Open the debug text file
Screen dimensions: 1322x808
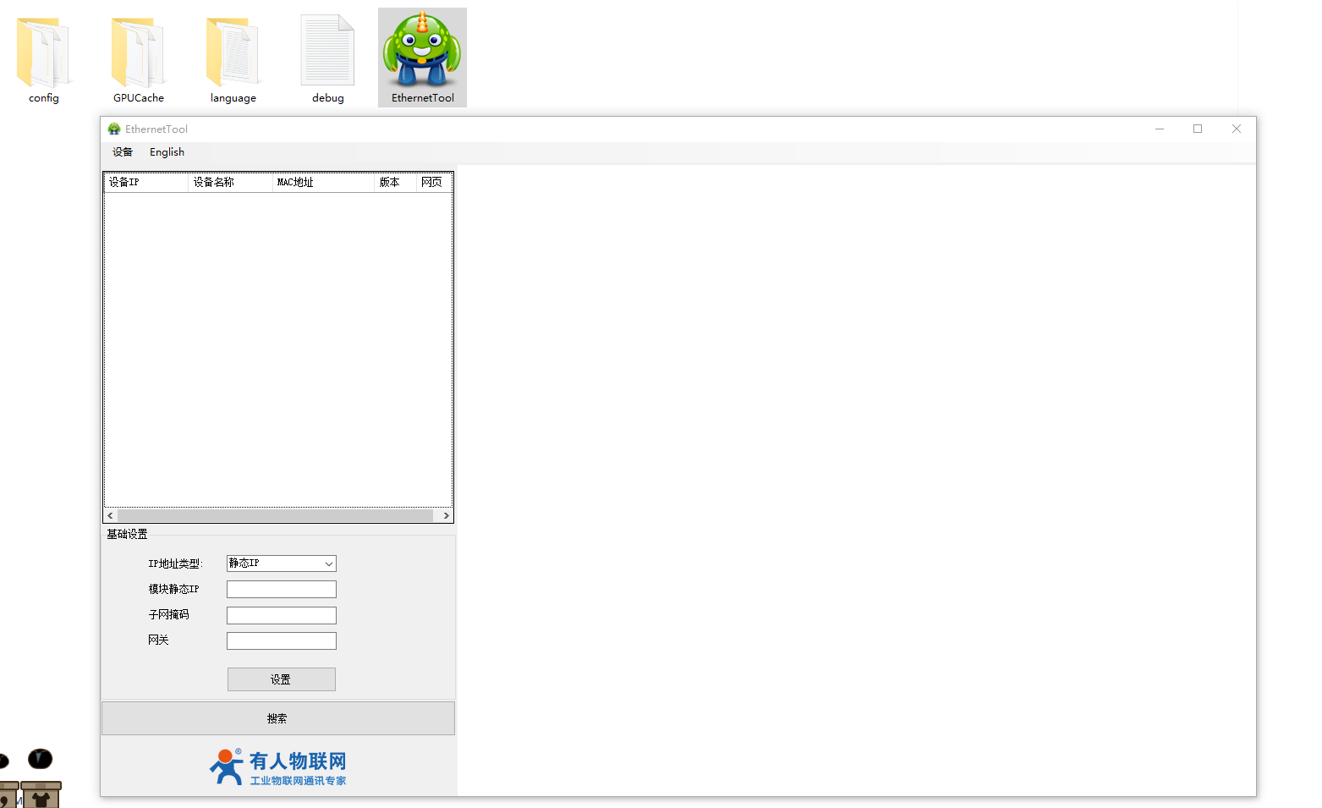click(327, 52)
